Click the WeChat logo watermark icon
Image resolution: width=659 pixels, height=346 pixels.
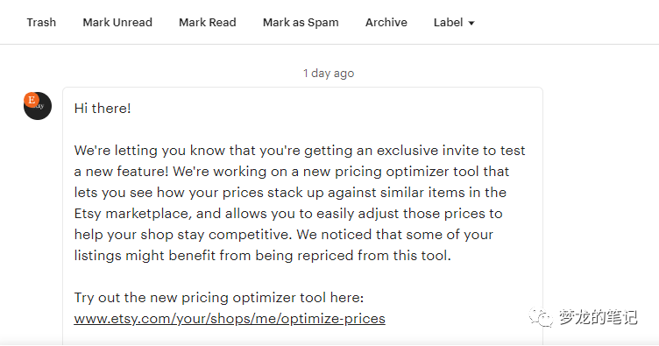click(541, 317)
